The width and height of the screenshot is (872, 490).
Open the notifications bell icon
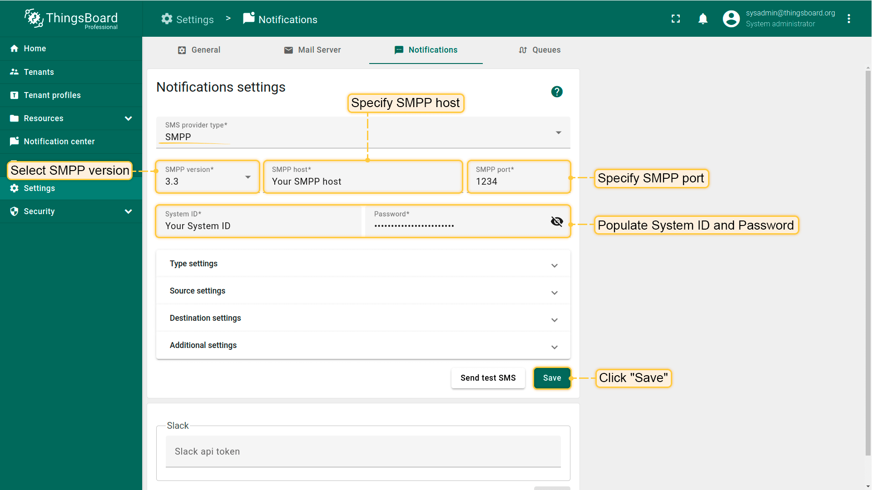click(x=703, y=19)
